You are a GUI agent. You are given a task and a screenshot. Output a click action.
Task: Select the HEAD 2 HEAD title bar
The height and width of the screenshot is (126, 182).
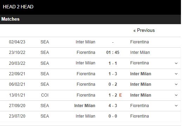tap(90, 7)
